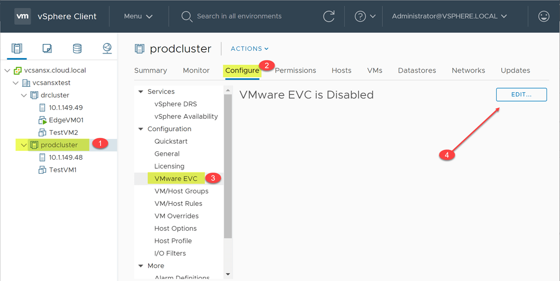
Task: Select vSphere DRS setting
Action: (176, 104)
